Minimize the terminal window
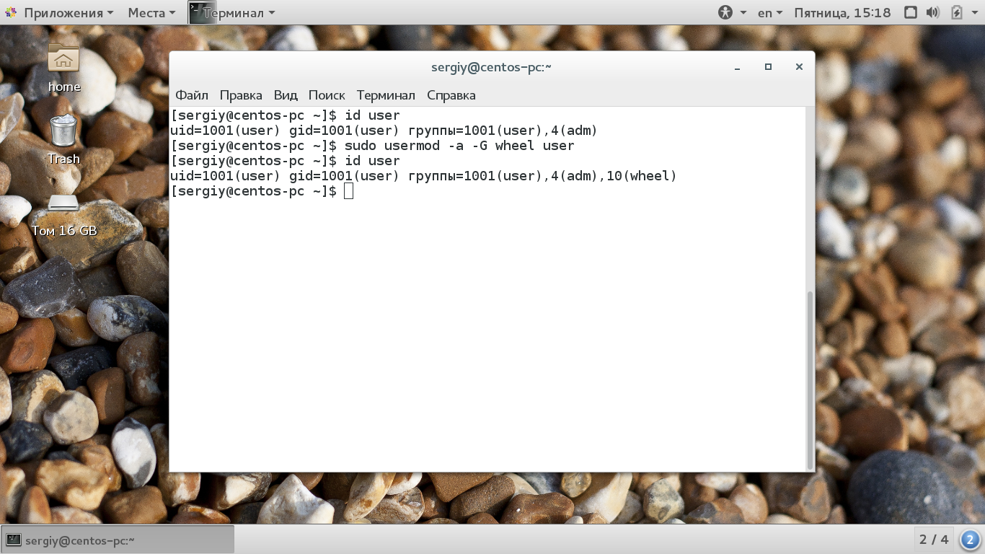Screen dimensions: 985x554 (x=737, y=67)
